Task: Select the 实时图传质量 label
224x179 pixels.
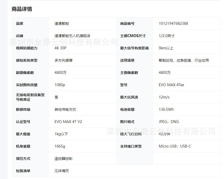Action: click(x=27, y=85)
